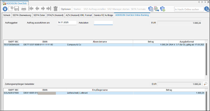The height and width of the screenshot is (111, 210).
Task: Click the globe with green refresh icon
Action: point(163,9)
